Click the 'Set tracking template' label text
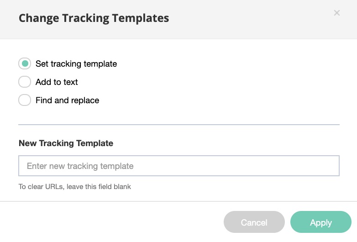The image size is (357, 242). 76,64
